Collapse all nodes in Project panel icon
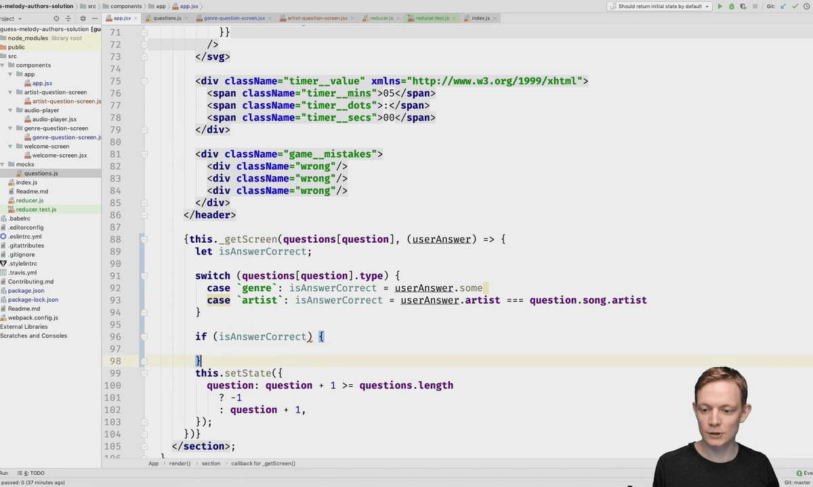The image size is (813, 487). click(69, 18)
